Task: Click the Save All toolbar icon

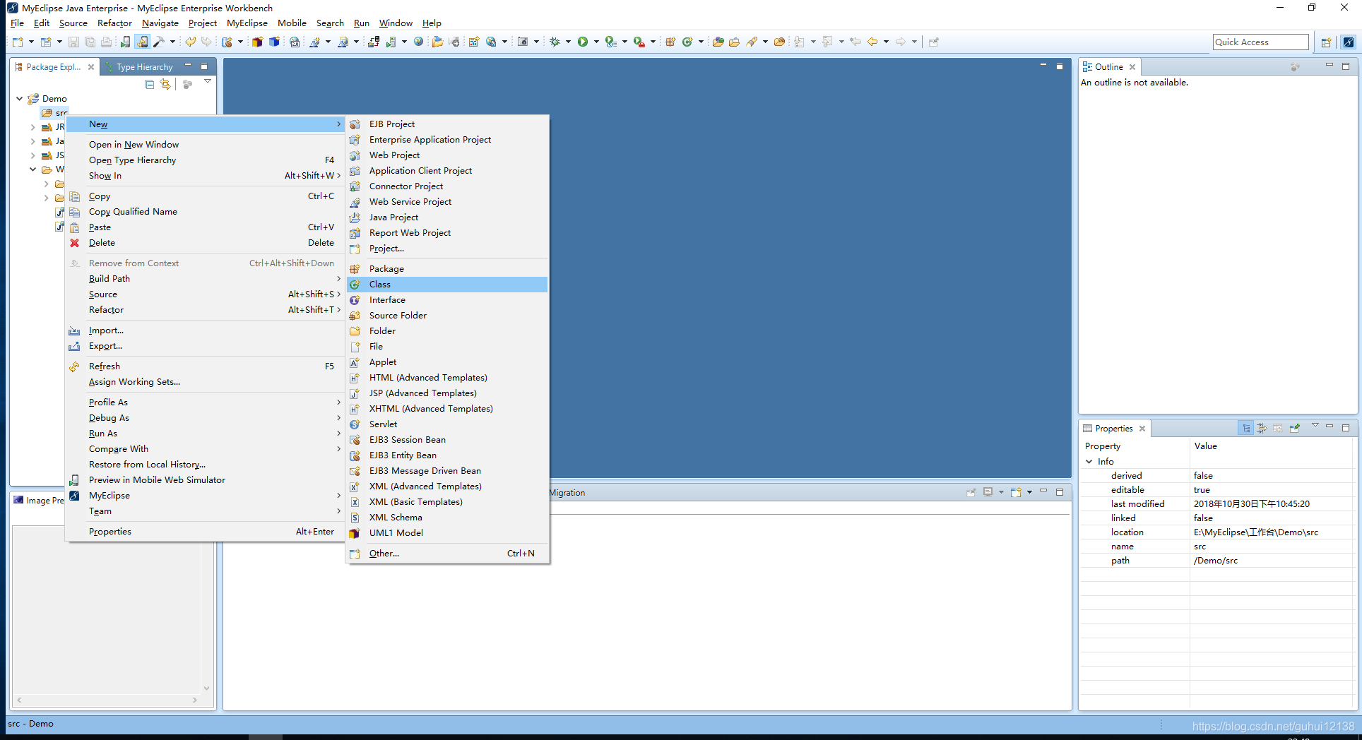Action: (x=90, y=42)
